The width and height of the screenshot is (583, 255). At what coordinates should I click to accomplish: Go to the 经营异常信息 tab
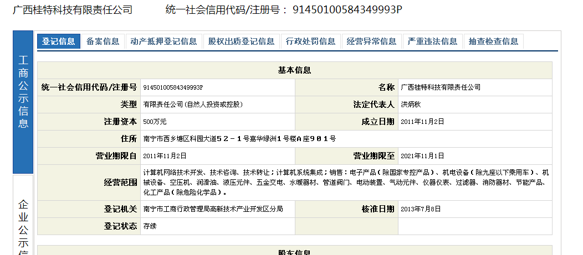pos(371,41)
